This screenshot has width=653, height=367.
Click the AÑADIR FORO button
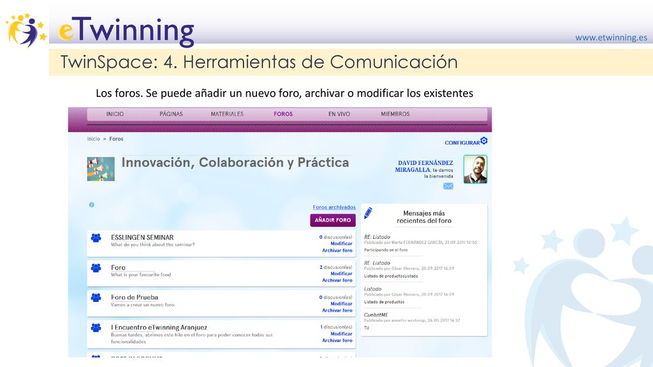[333, 220]
